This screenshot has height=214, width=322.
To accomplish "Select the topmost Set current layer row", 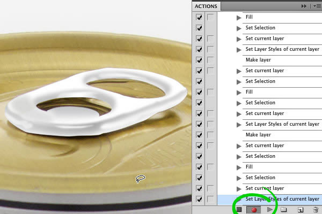I will pyautogui.click(x=269, y=39).
